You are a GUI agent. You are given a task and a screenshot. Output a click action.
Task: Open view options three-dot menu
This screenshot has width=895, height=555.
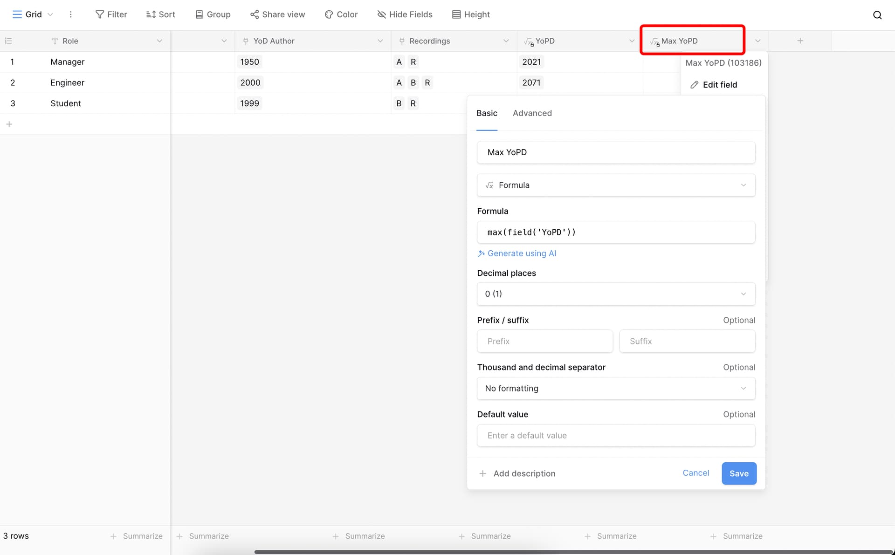[x=71, y=14]
